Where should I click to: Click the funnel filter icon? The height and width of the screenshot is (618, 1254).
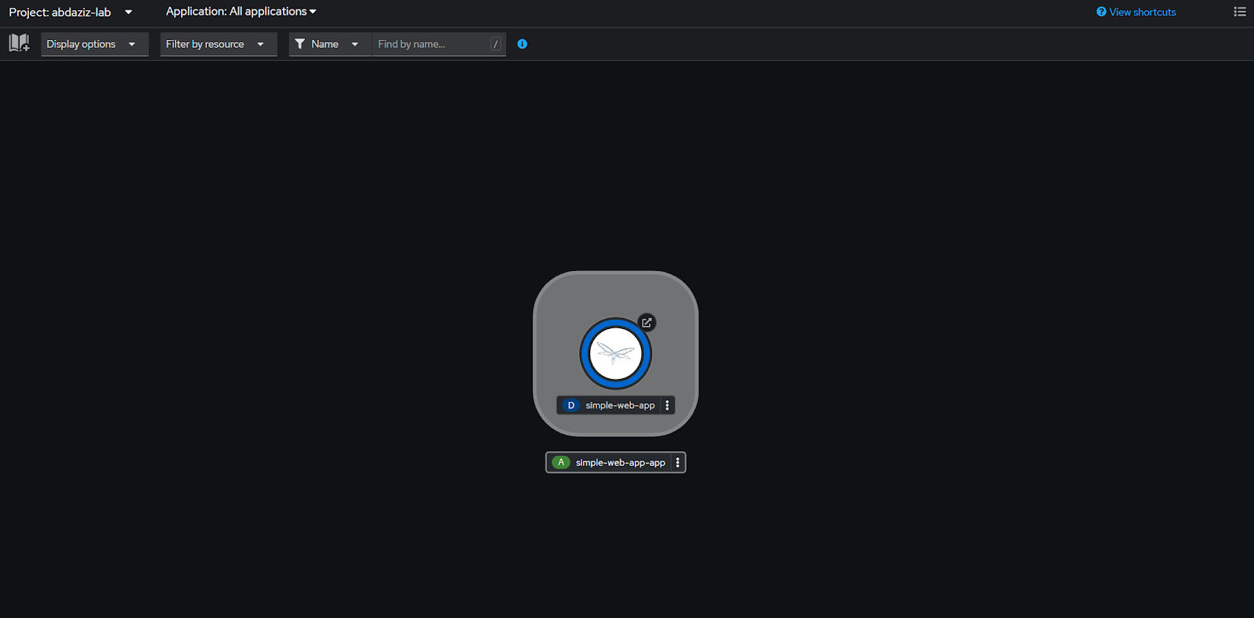coord(299,44)
